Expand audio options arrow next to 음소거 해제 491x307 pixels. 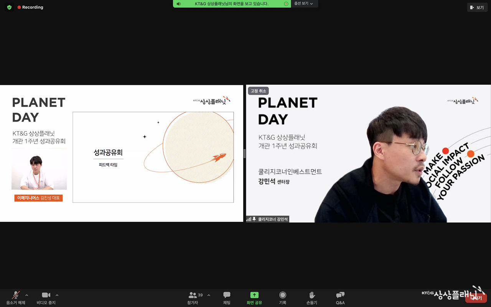click(x=26, y=295)
